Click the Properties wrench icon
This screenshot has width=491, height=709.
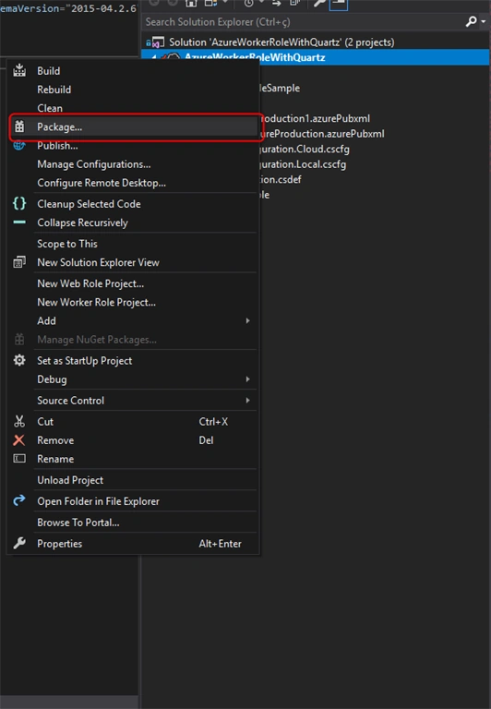(x=19, y=543)
